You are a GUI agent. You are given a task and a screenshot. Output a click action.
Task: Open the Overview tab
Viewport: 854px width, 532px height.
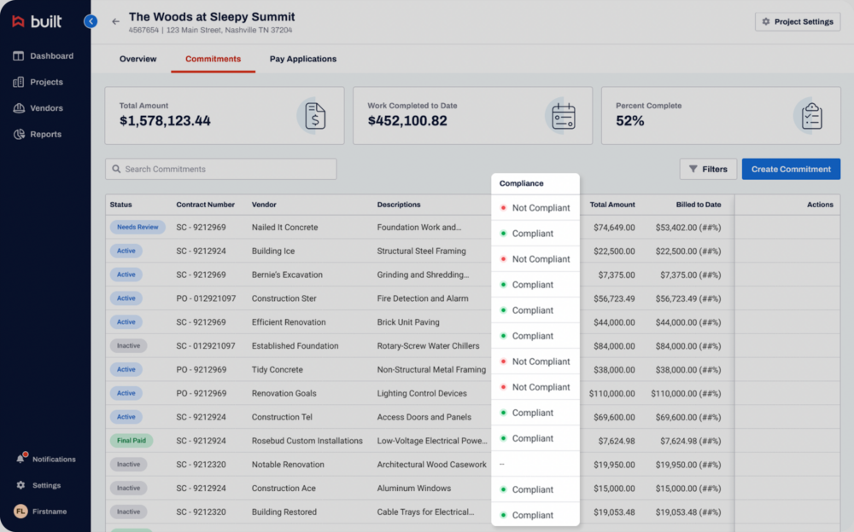click(x=137, y=59)
